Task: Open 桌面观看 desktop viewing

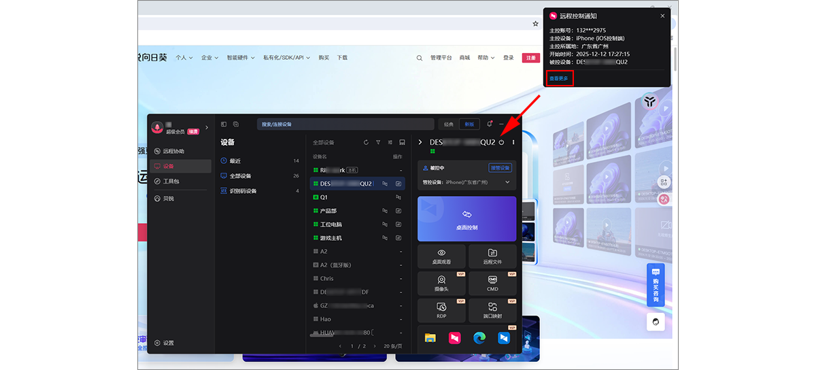Action: (441, 256)
